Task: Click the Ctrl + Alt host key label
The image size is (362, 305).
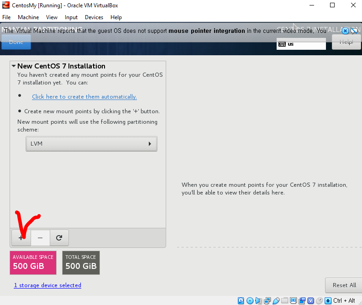Action: [344, 300]
